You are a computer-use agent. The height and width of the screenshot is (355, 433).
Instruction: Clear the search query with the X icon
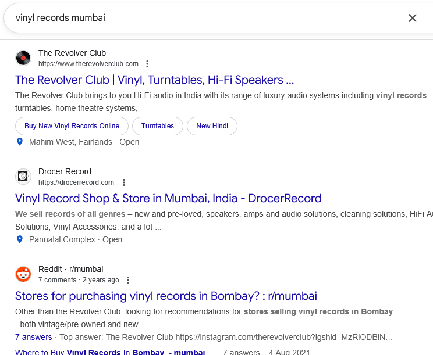[x=413, y=18]
